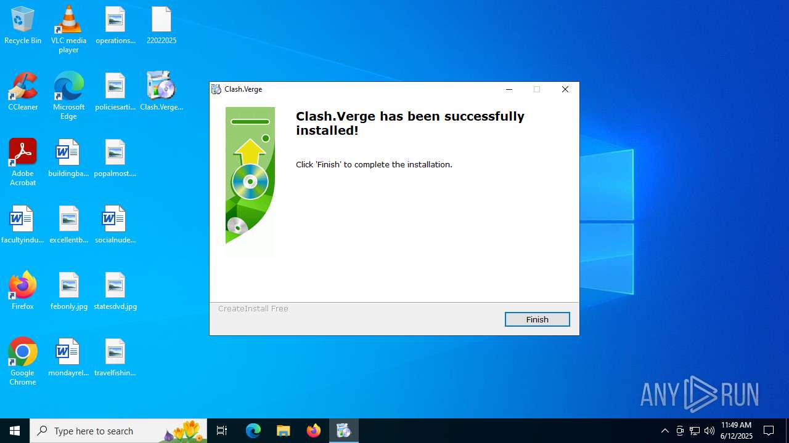The height and width of the screenshot is (443, 789).
Task: Click the taskbar search box
Action: pos(118,431)
